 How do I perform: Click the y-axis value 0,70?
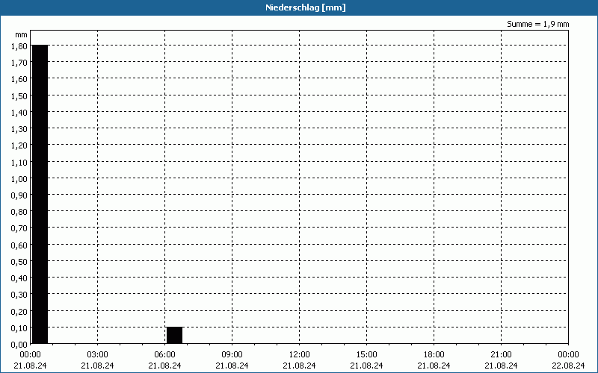(19, 228)
